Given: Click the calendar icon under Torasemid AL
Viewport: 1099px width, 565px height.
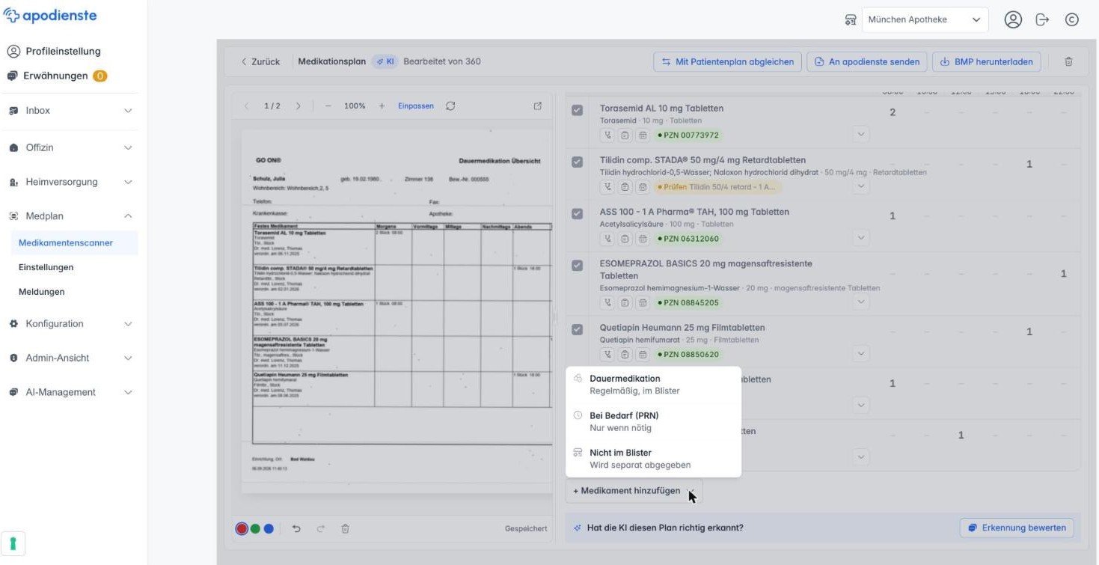Looking at the screenshot, I should tap(642, 135).
